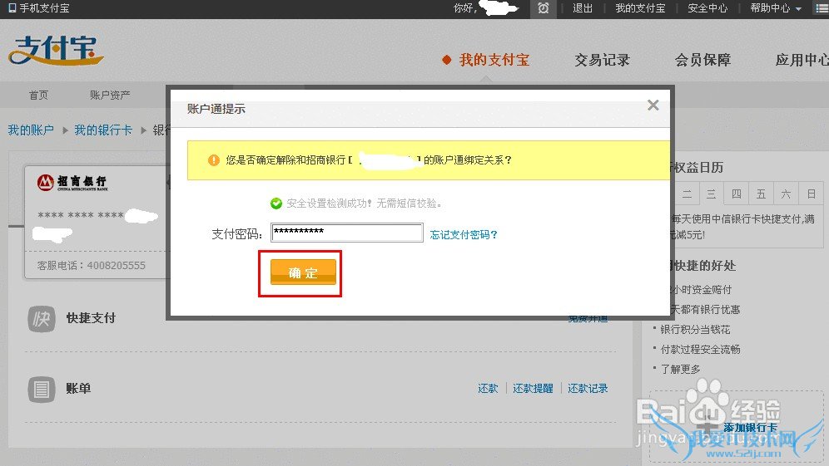Expand the 帮助中心 dropdown
The width and height of the screenshot is (829, 466).
coord(776,8)
